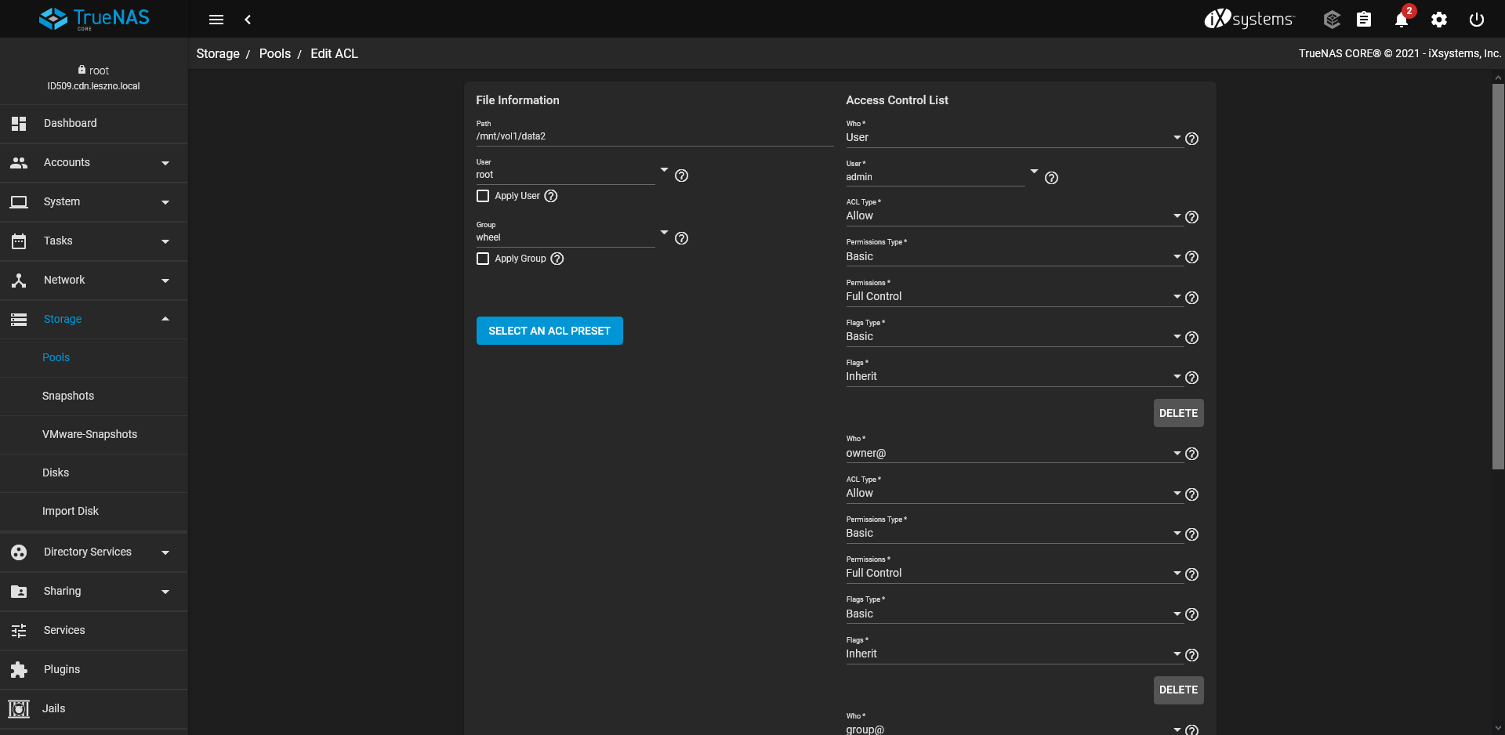The height and width of the screenshot is (735, 1505).
Task: Open the settings gear icon
Action: click(1438, 20)
